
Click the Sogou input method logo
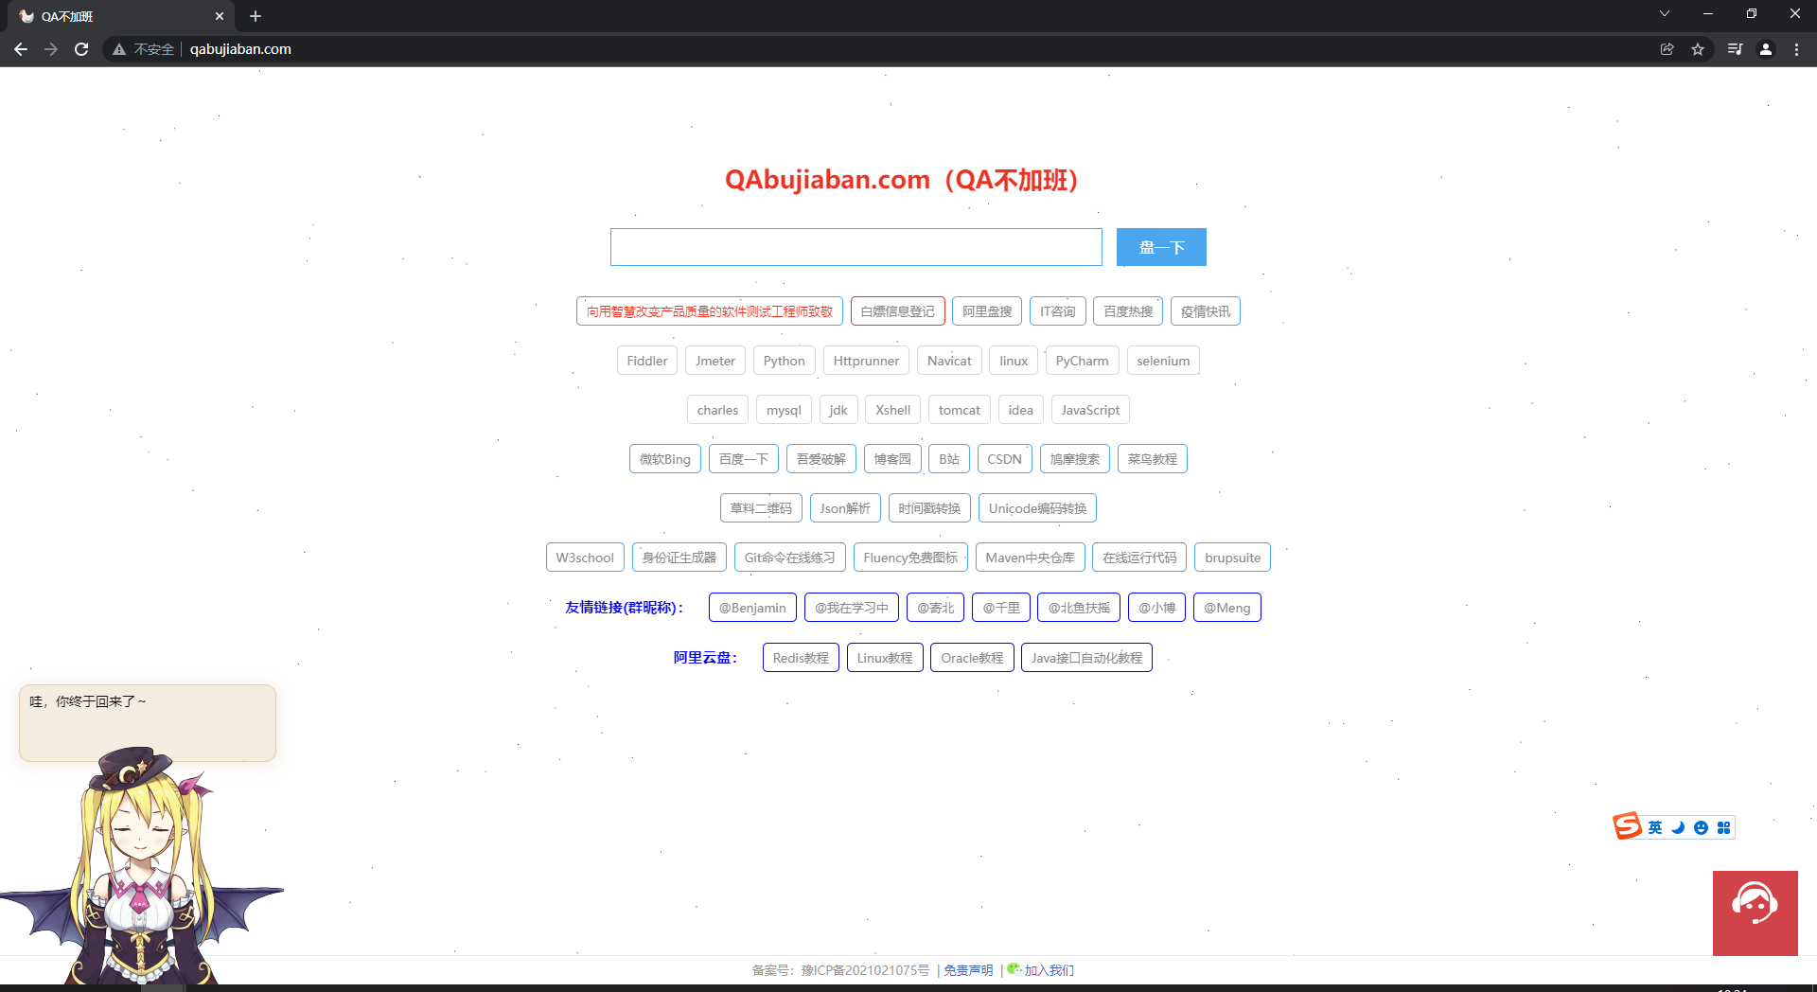[x=1627, y=826]
